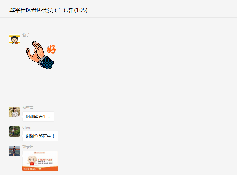Open the THANKS image sent by 郭素炜
237x175 pixels.
(x=40, y=161)
